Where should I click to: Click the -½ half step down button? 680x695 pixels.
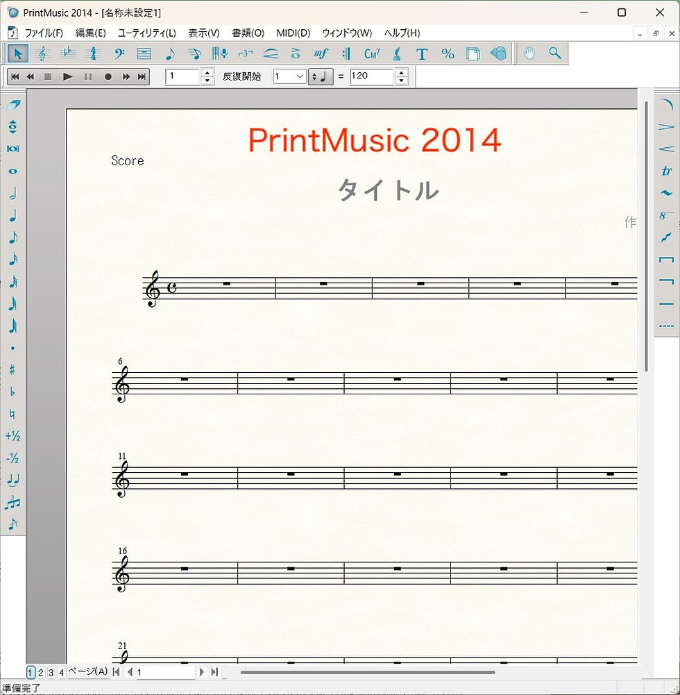[13, 458]
